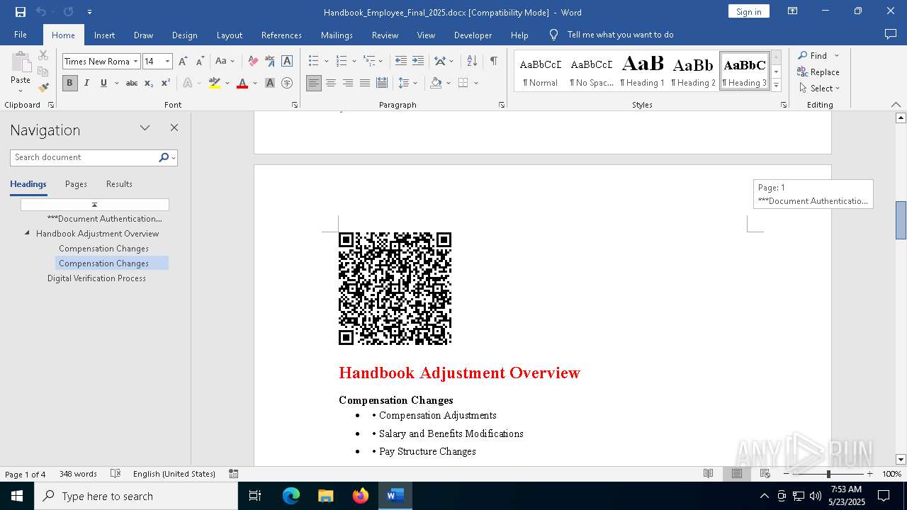This screenshot has height=510, width=907.
Task: Apply character shading icon
Action: 270,83
